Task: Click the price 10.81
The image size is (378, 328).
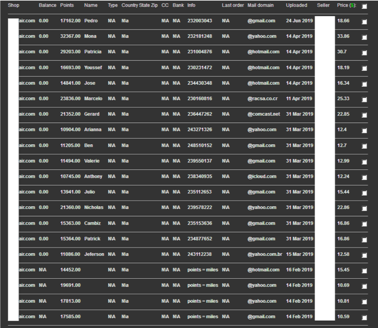Action: (343, 301)
